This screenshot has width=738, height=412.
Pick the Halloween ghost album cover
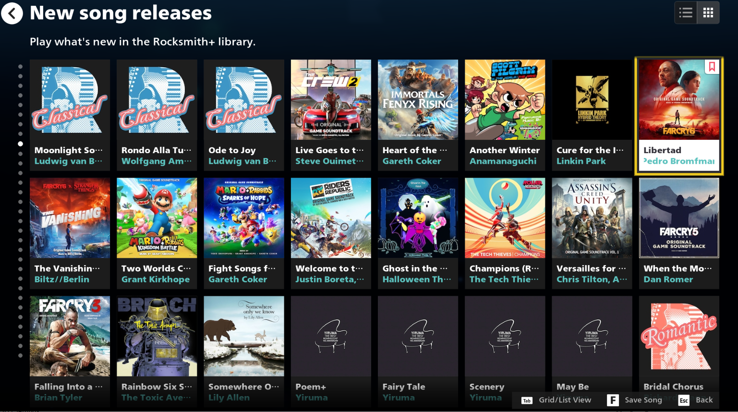click(x=418, y=218)
